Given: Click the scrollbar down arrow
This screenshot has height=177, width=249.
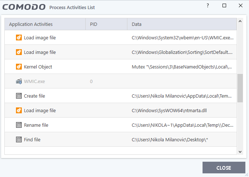Looking at the screenshot, I should 240,152.
